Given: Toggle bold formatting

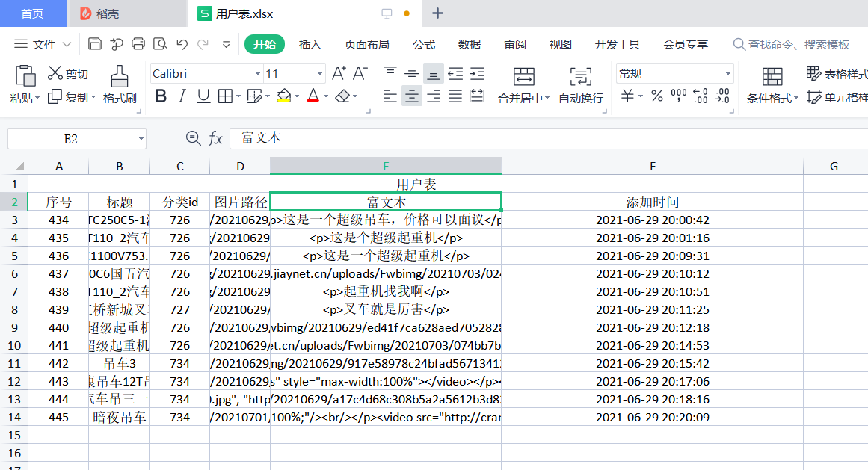Looking at the screenshot, I should (x=161, y=96).
